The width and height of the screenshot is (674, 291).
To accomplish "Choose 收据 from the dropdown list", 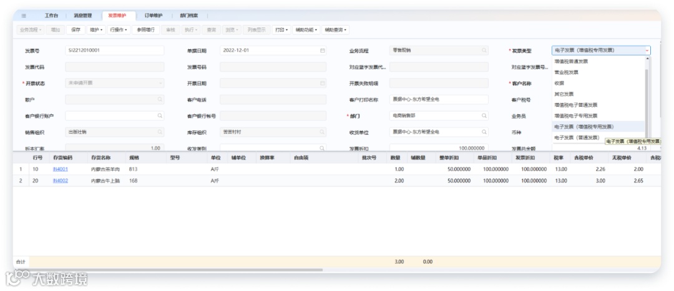I will coord(598,83).
